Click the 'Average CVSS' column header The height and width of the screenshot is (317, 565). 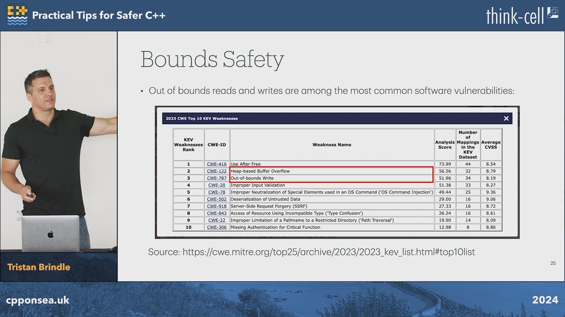coord(491,145)
